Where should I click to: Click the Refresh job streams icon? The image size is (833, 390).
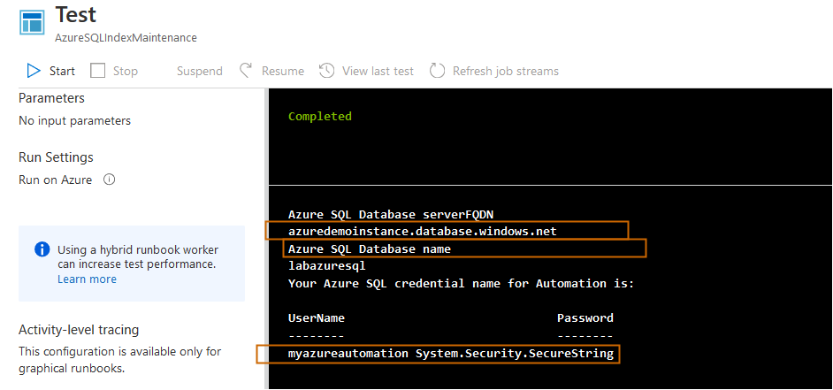437,71
